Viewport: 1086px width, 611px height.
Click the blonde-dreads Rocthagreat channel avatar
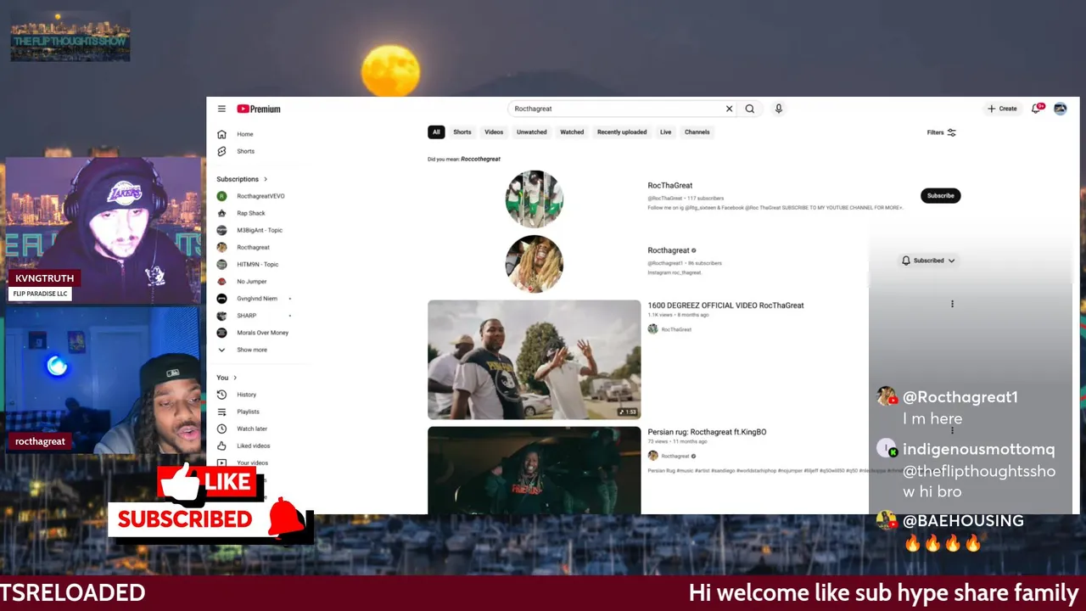(x=535, y=264)
